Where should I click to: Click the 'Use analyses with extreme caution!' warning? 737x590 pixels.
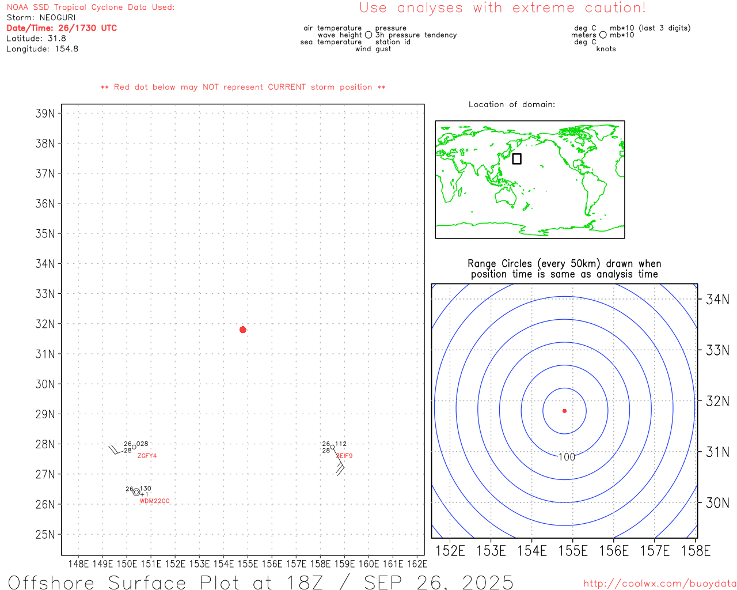(x=503, y=8)
